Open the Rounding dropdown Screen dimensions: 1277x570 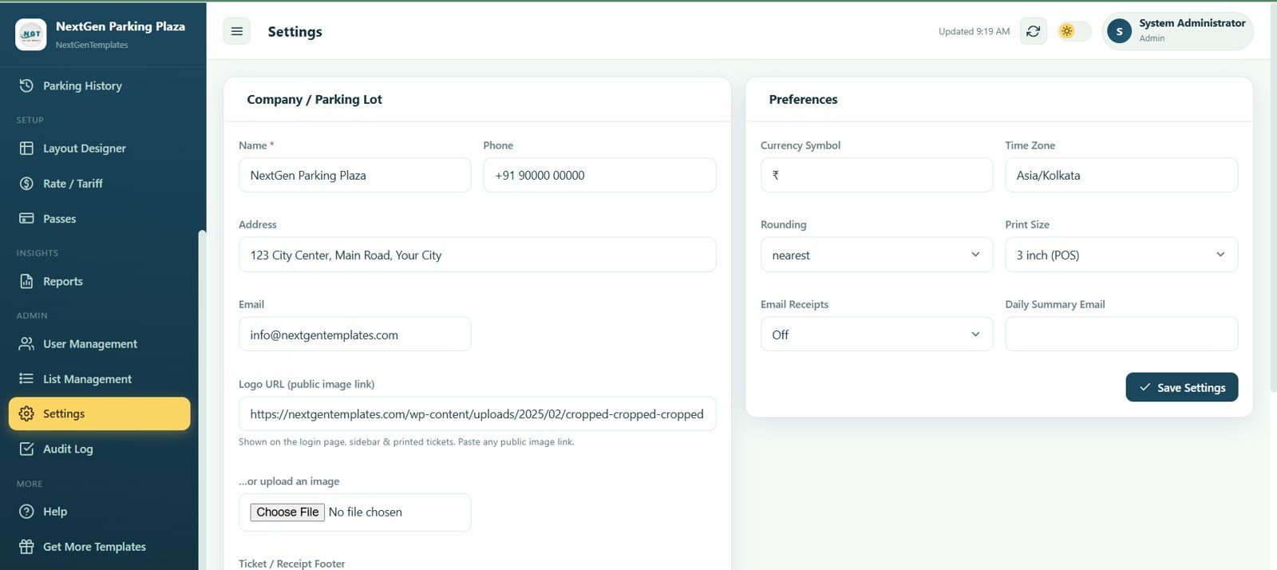876,255
